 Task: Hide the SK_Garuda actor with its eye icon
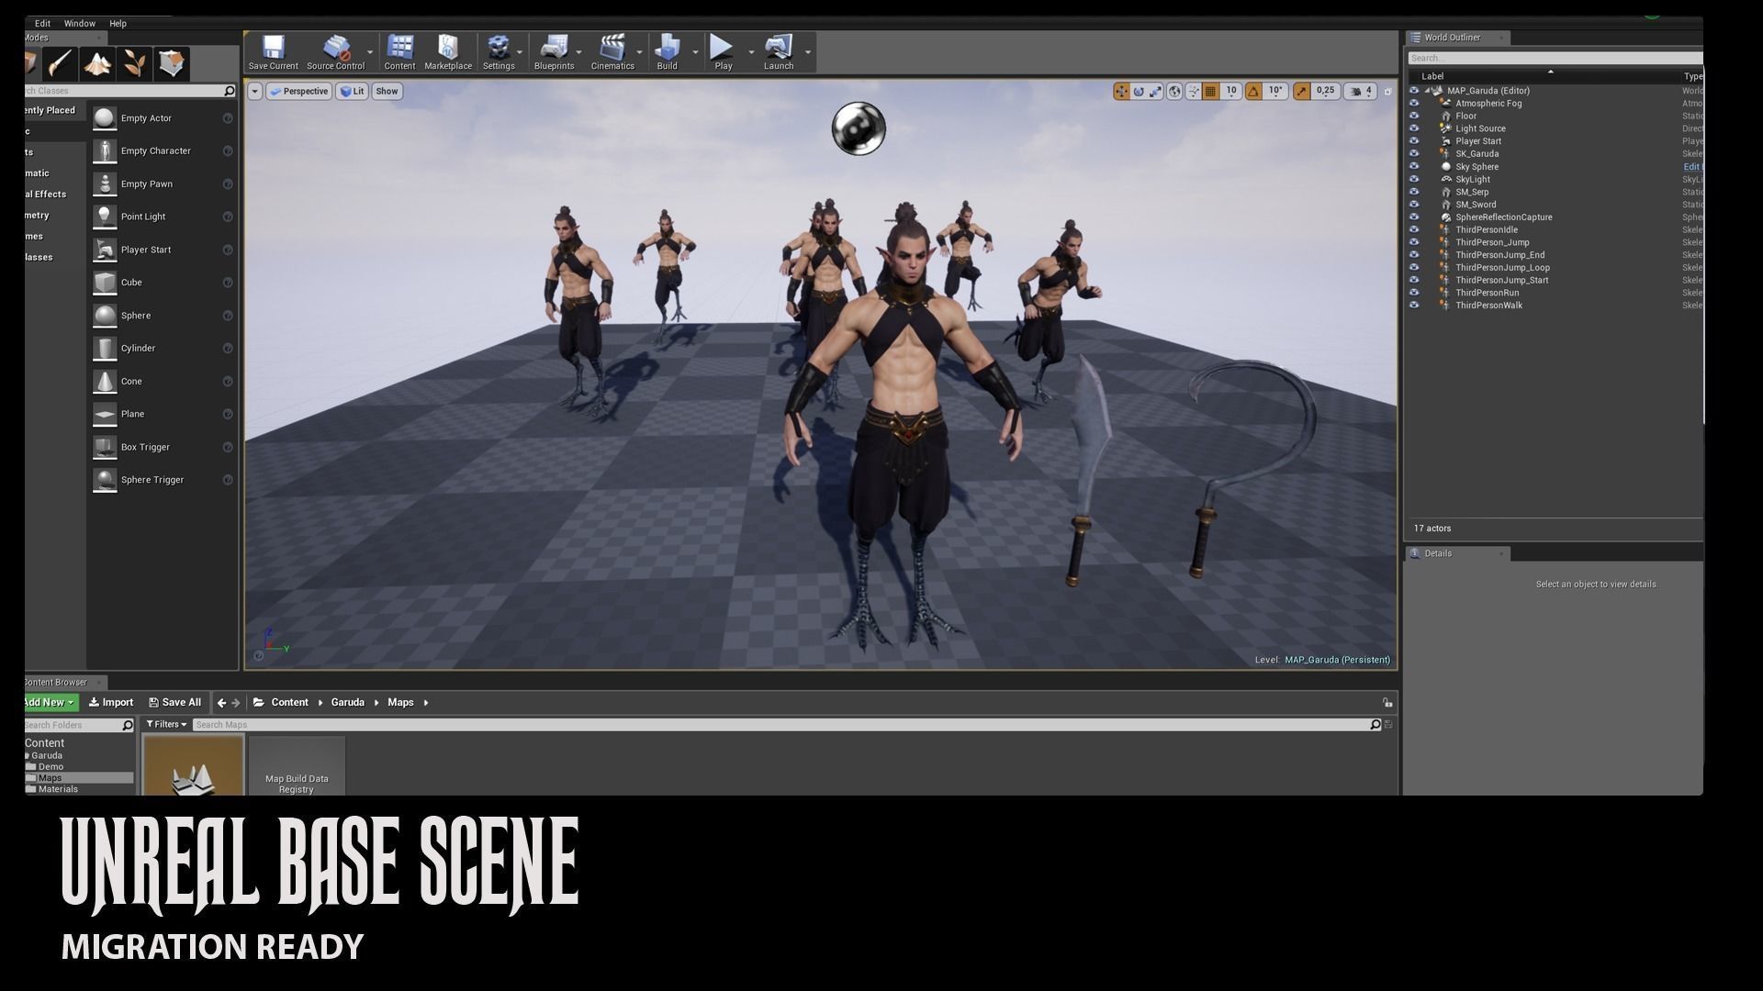point(1414,154)
